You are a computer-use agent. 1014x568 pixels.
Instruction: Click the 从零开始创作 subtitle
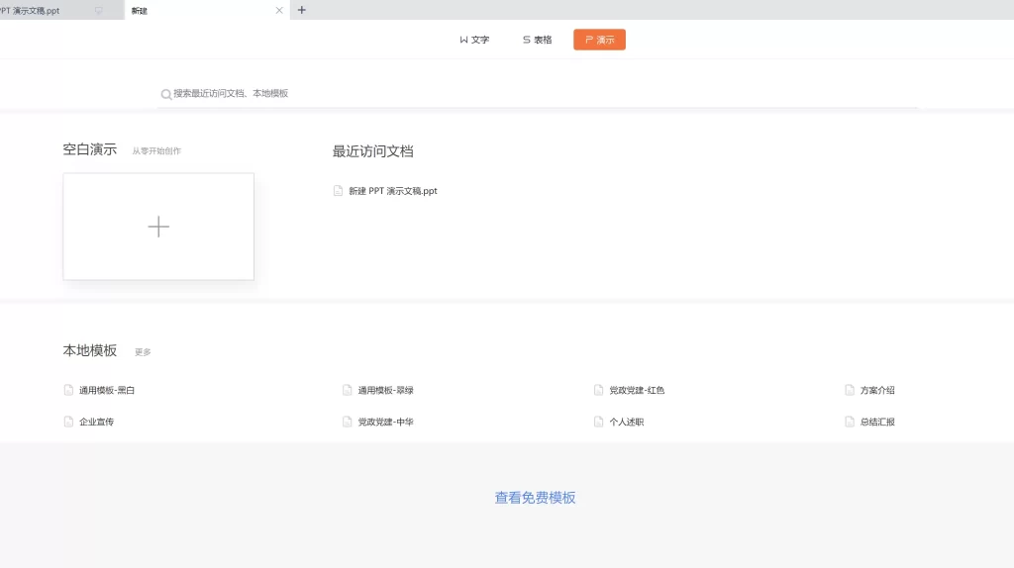(x=156, y=151)
